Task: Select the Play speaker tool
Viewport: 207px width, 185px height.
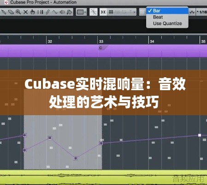Action: tap(62, 12)
